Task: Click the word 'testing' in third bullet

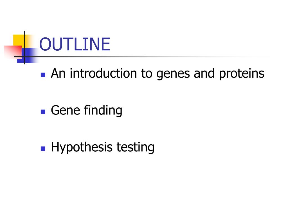Action: pyautogui.click(x=136, y=147)
